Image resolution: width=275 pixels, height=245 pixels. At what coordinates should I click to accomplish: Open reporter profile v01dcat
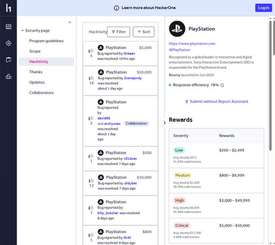[130, 159]
